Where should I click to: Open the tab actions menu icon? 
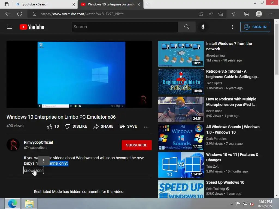7,4
